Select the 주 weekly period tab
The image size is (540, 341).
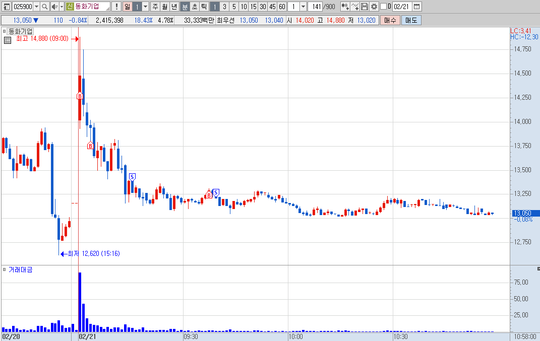tap(155, 7)
